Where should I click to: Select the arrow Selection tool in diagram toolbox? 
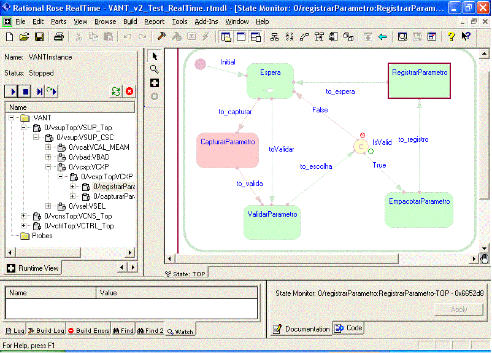tap(155, 56)
